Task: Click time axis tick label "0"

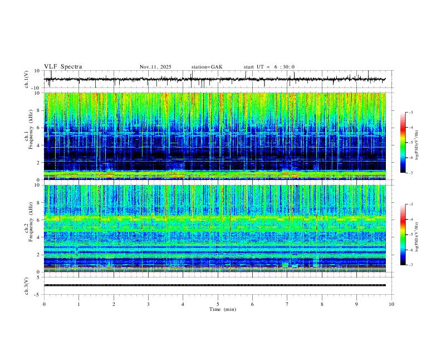Action: point(44,304)
